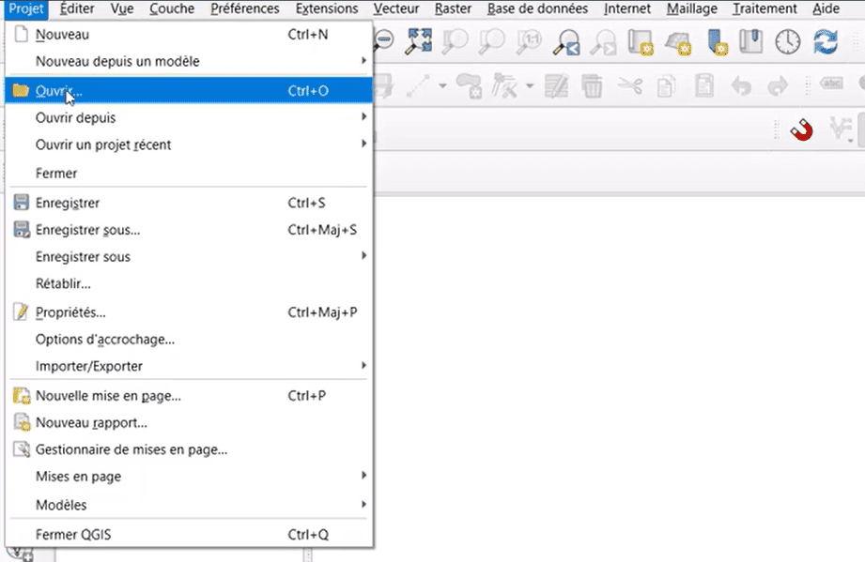Click the Undo arrow icon
This screenshot has height=562, width=865.
click(741, 86)
